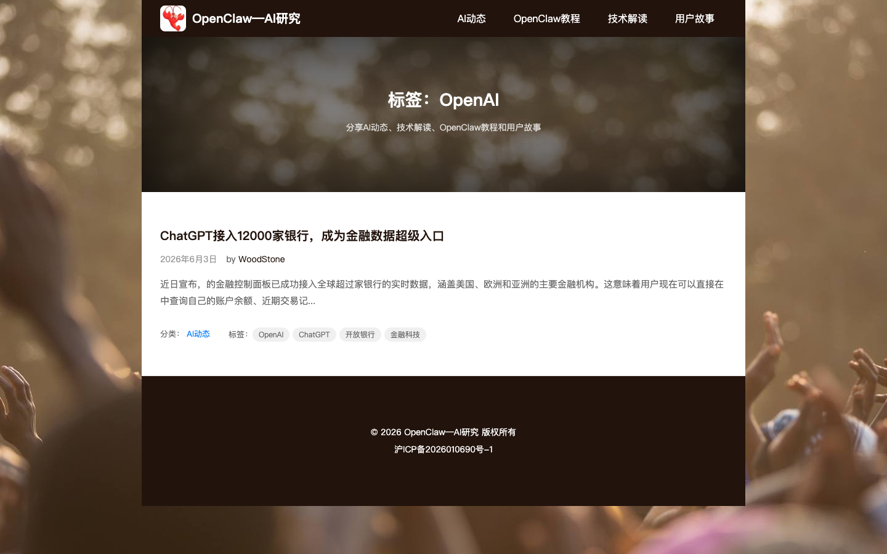Open the ChatGPT接入12000家银行 article title
The image size is (887, 554).
click(x=302, y=236)
